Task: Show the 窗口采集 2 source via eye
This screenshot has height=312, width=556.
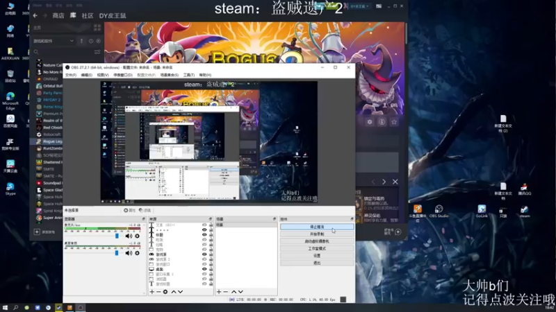Action: coord(204,274)
